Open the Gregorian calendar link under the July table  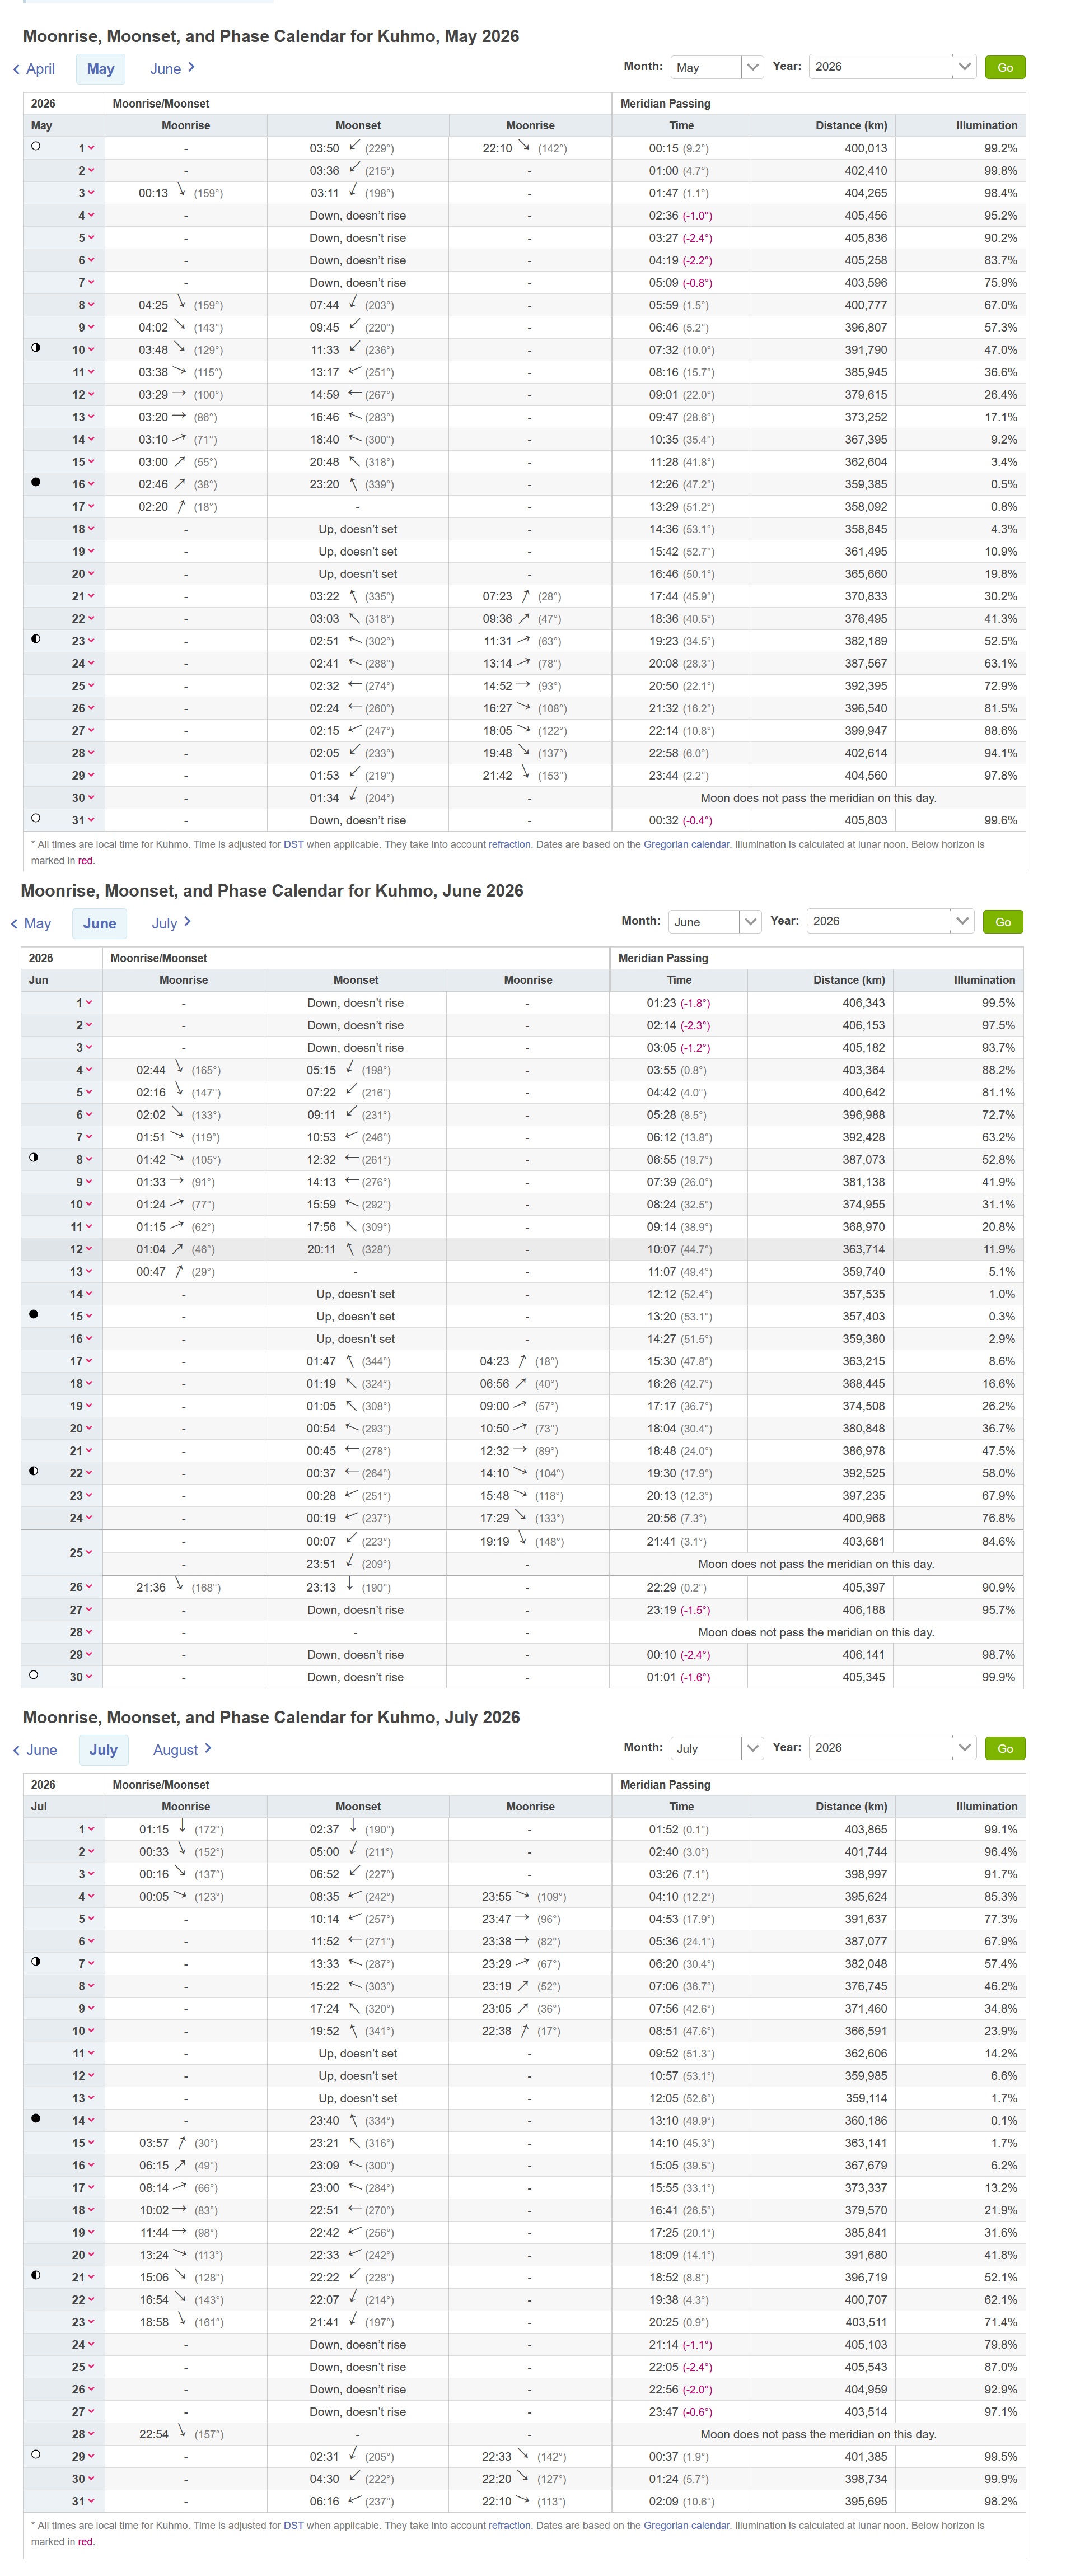coord(686,2526)
